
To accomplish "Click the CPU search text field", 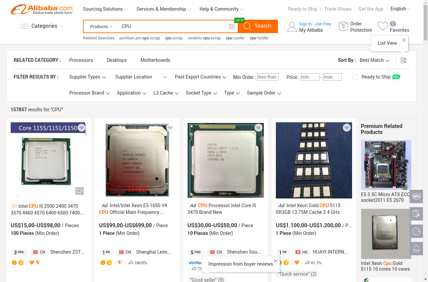I will coord(173,26).
